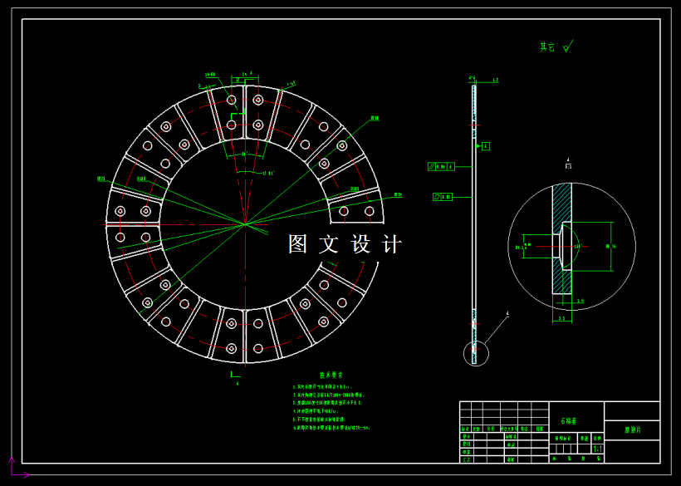Select technical requirement line 1
The width and height of the screenshot is (681, 486).
click(323, 386)
